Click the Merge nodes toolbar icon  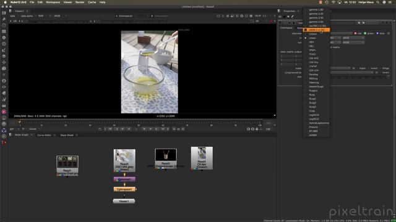click(4, 56)
